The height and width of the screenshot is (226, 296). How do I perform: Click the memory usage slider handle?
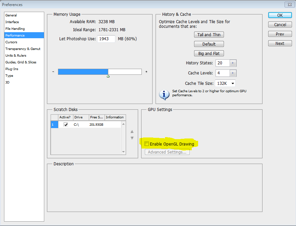tap(108, 76)
